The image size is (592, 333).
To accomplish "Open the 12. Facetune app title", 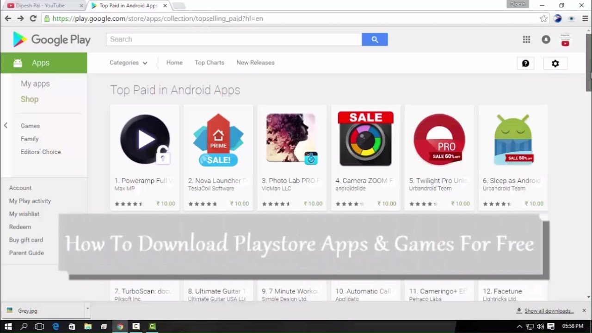I will (x=502, y=291).
